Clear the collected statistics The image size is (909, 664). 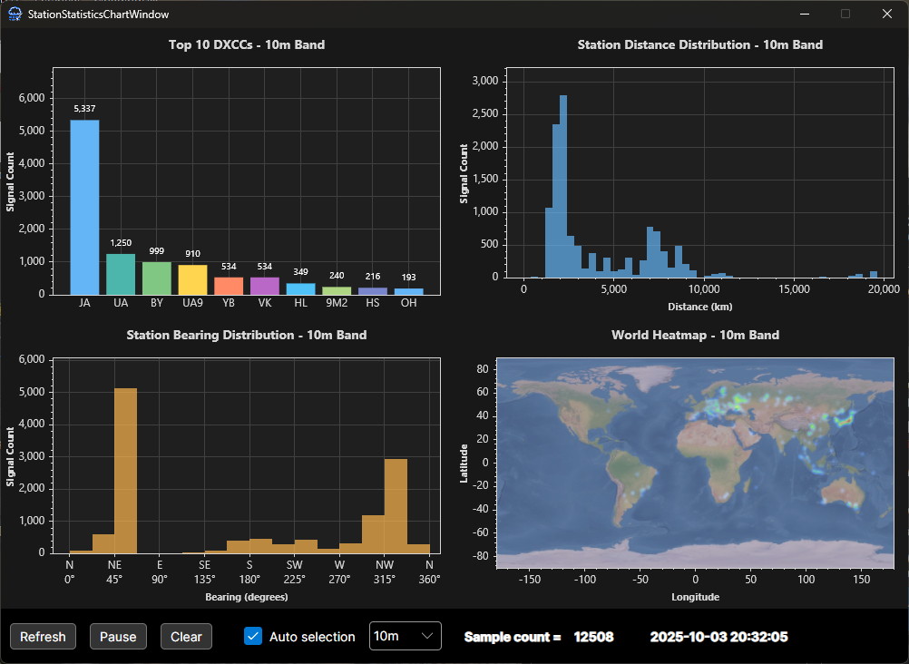click(186, 636)
